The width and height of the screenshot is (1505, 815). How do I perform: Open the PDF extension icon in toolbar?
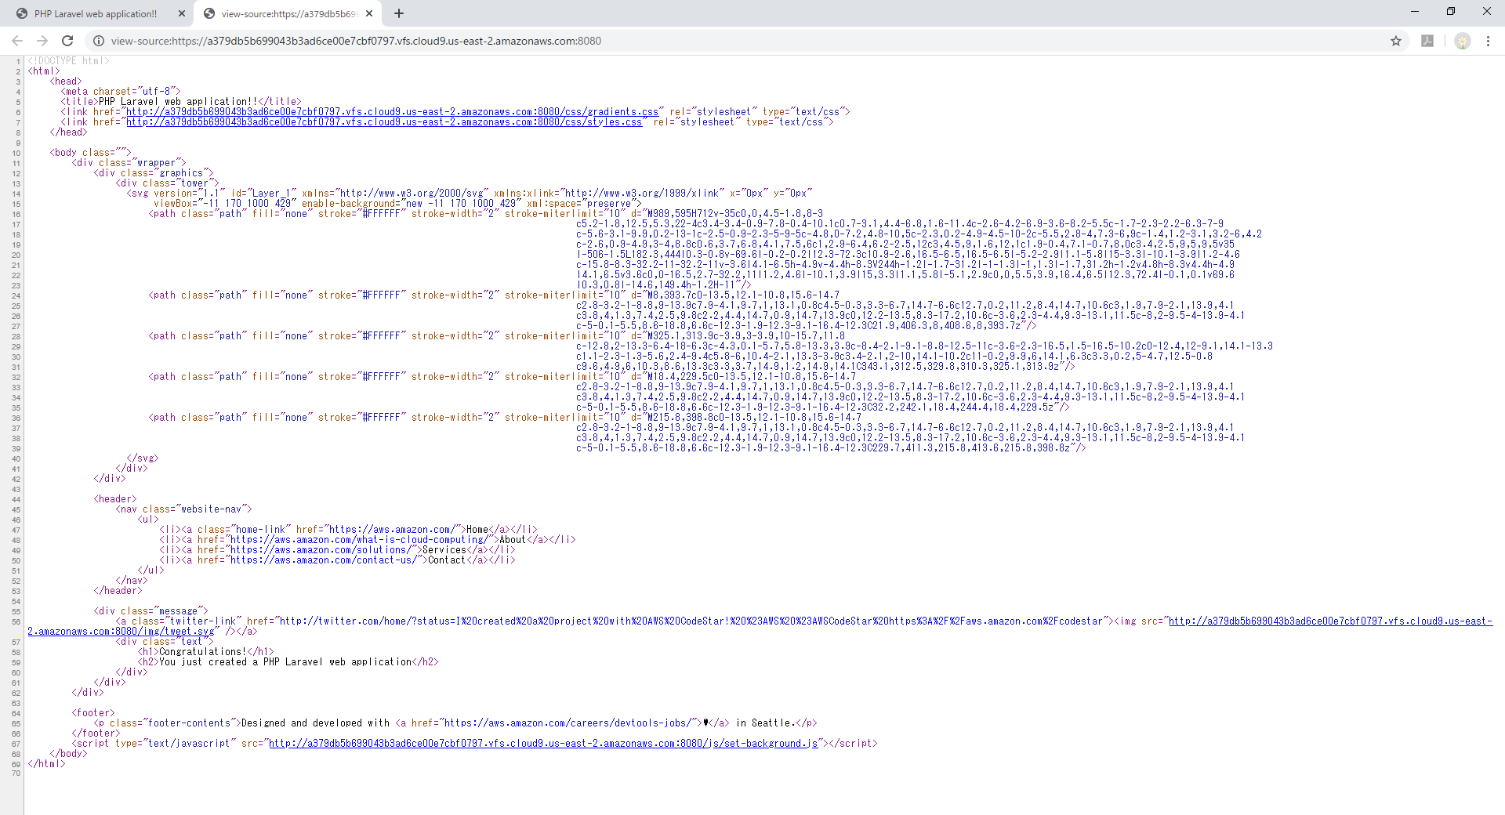[1427, 41]
